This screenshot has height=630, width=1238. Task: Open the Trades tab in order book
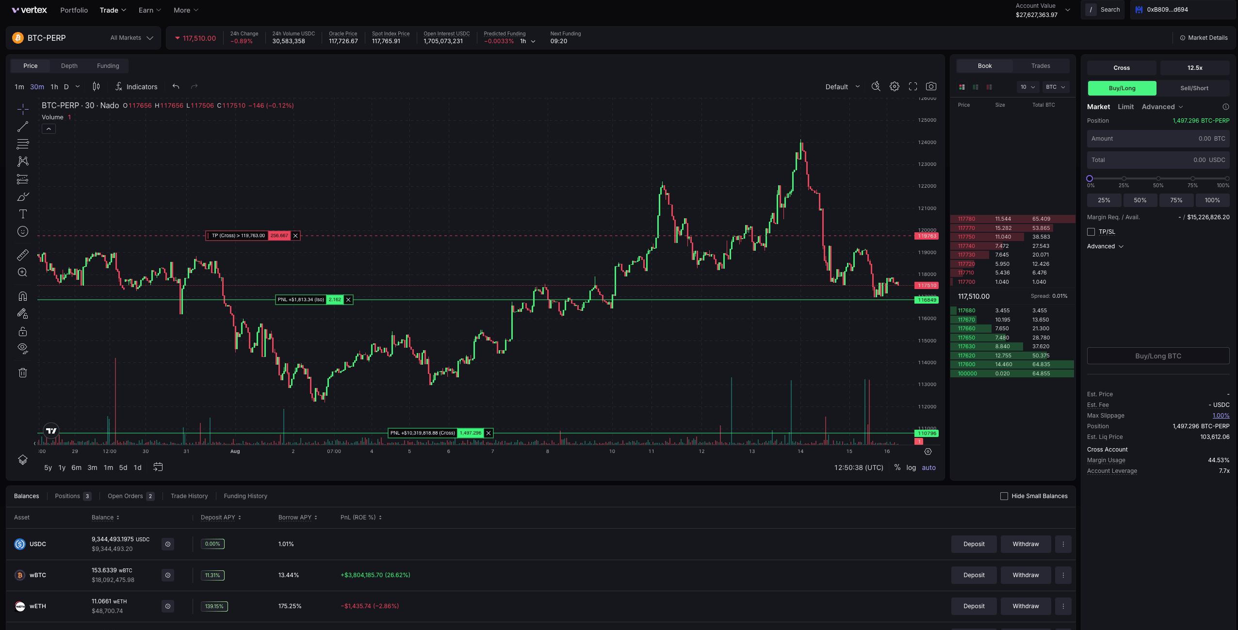[1041, 66]
